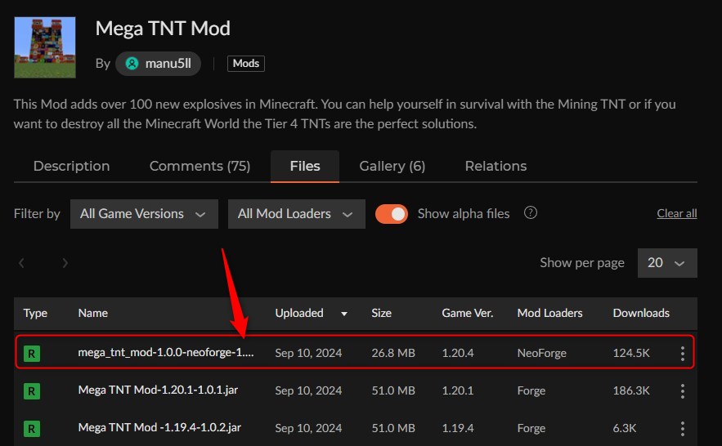Open file Mega TNT Mod-1.20.1-1.0.1.jar

pyautogui.click(x=158, y=390)
